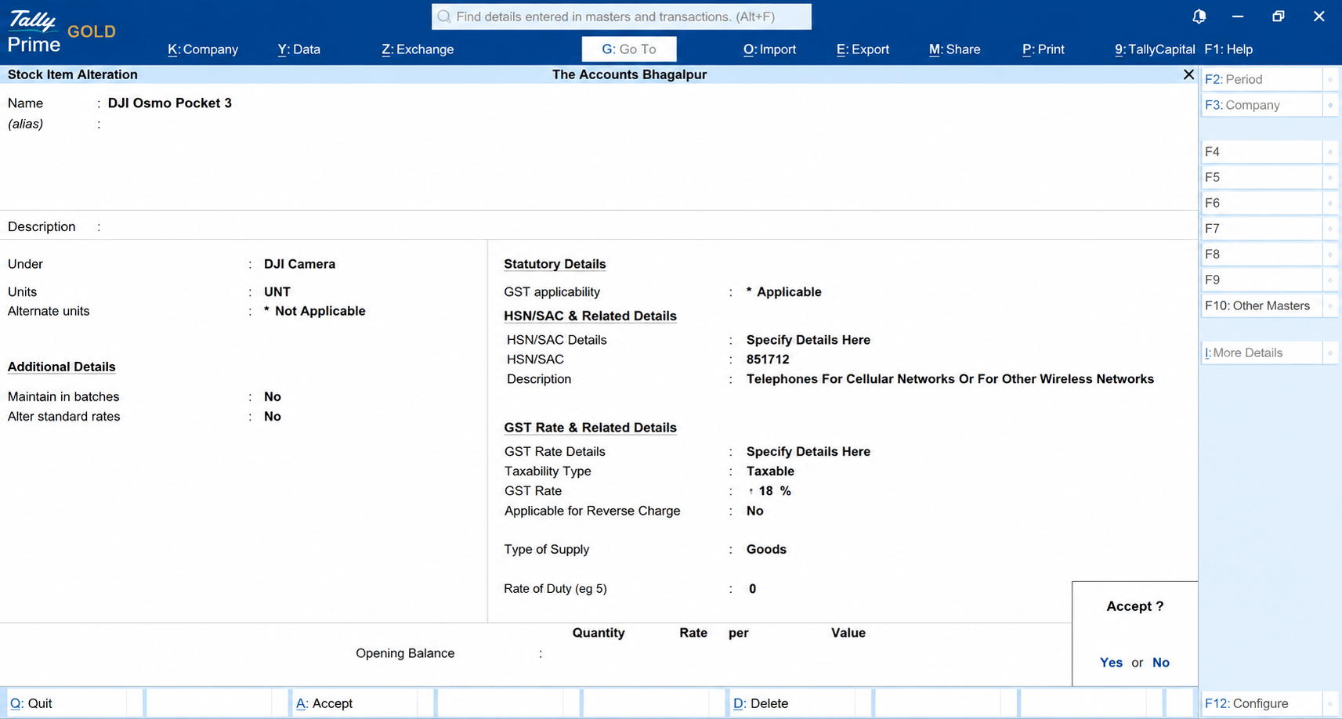Click the HSN/SAC code 851712
The height and width of the screenshot is (719, 1342).
click(x=768, y=359)
